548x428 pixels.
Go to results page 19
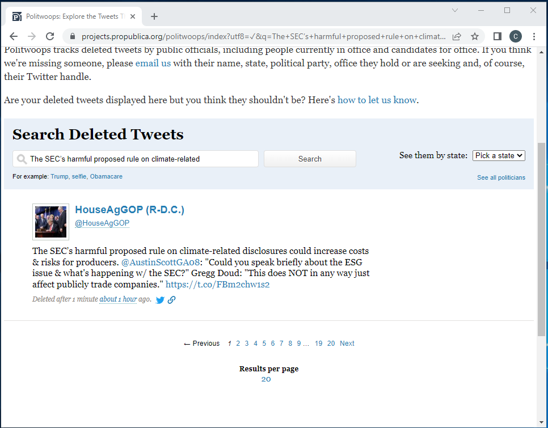tap(318, 344)
